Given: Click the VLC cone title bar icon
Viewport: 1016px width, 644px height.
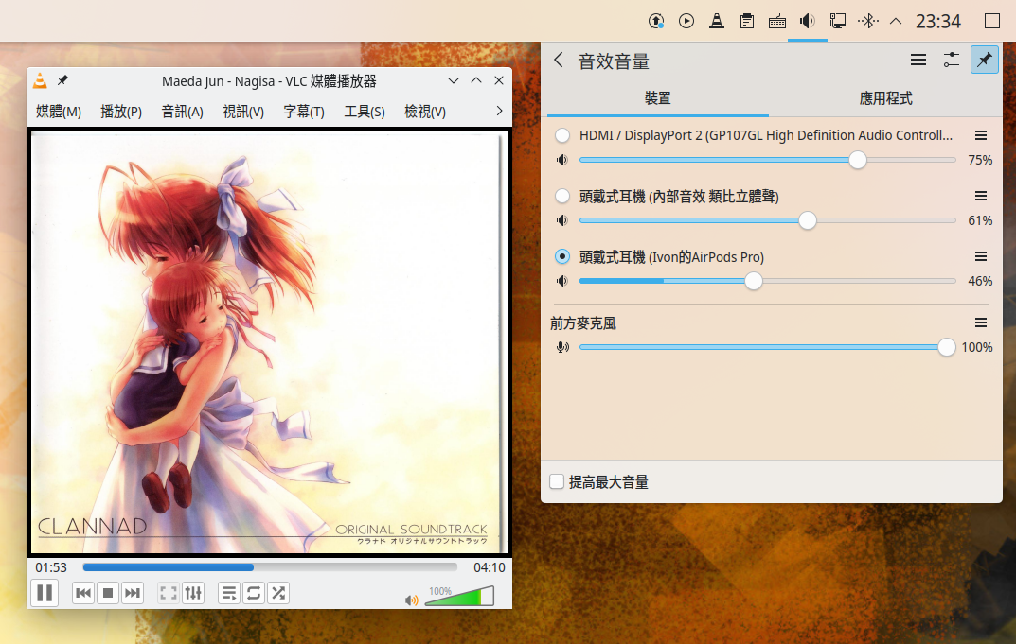Looking at the screenshot, I should [40, 80].
